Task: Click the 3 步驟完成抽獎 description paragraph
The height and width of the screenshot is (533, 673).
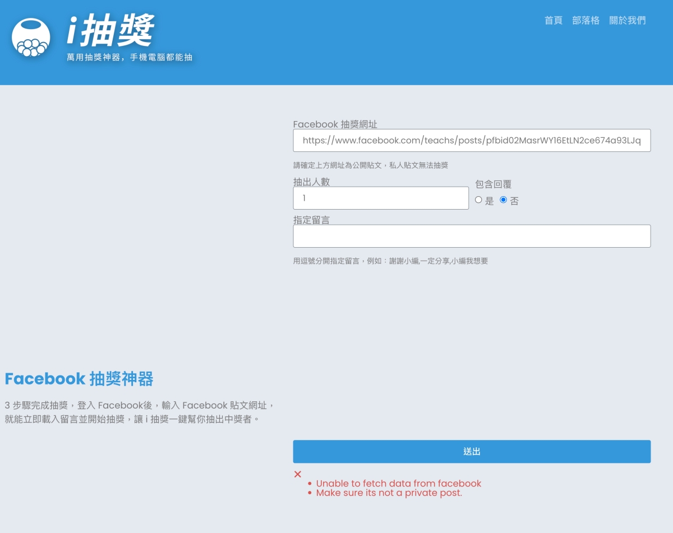Action: [140, 412]
